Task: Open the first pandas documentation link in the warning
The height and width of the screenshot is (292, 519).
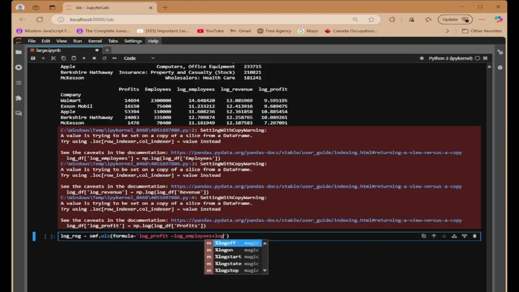Action: coord(316,152)
